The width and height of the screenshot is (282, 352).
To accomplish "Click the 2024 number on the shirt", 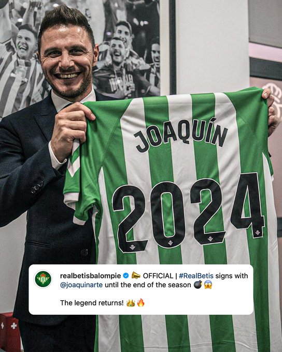I will 189,212.
